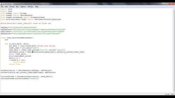Click the 'Ln: 22' status bar indicator
175x98 pixels.
pos(167,94)
